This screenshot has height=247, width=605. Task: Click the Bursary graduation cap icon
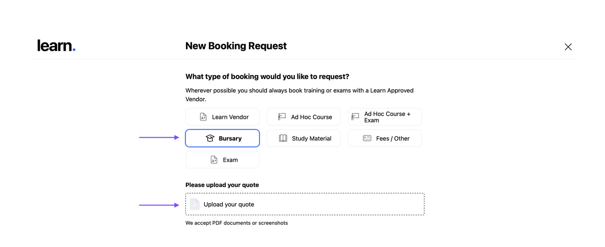[x=210, y=138]
